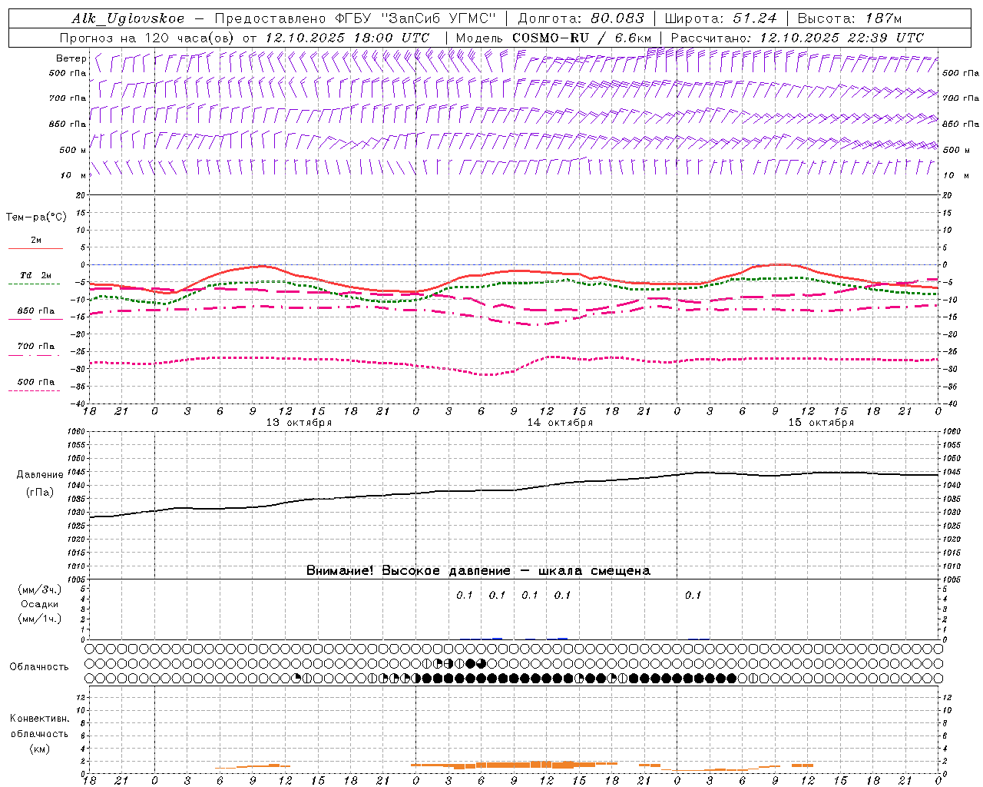Click the Тем-ра(°C) temperature panel title
983x787 pixels.
[x=36, y=218]
